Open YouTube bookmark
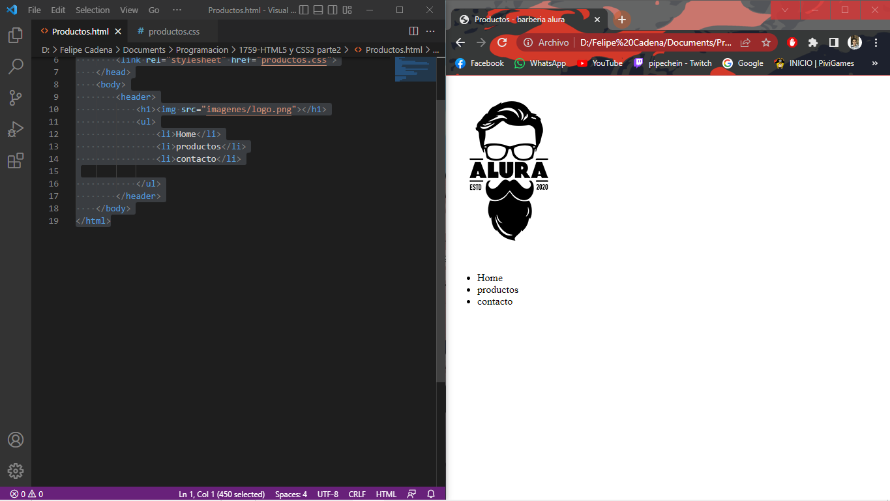The width and height of the screenshot is (890, 501). pyautogui.click(x=600, y=63)
